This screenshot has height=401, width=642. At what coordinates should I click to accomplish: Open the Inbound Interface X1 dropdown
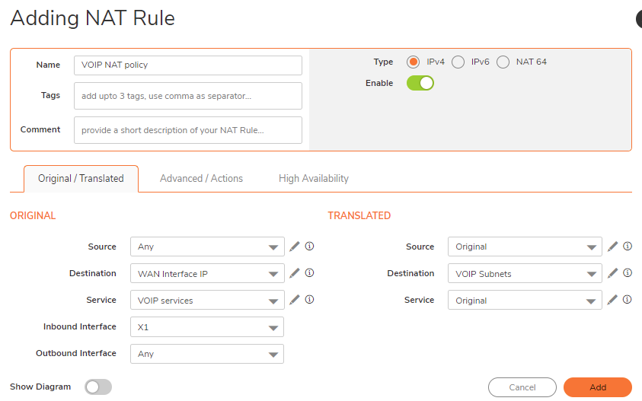click(x=207, y=327)
